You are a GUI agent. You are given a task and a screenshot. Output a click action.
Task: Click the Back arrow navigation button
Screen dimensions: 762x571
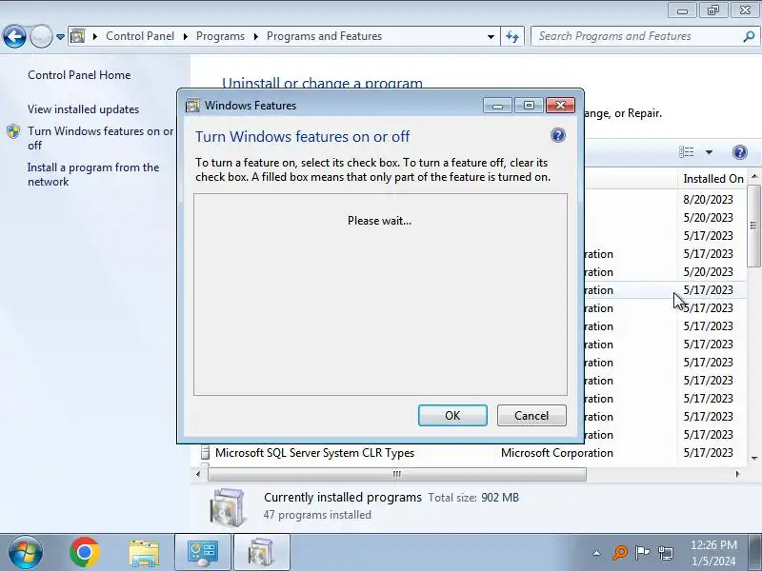pos(14,36)
